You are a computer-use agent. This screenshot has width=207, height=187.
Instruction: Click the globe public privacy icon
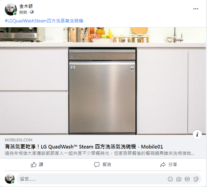coord(32,12)
